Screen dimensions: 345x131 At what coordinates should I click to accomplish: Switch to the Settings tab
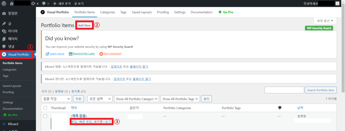point(180,12)
